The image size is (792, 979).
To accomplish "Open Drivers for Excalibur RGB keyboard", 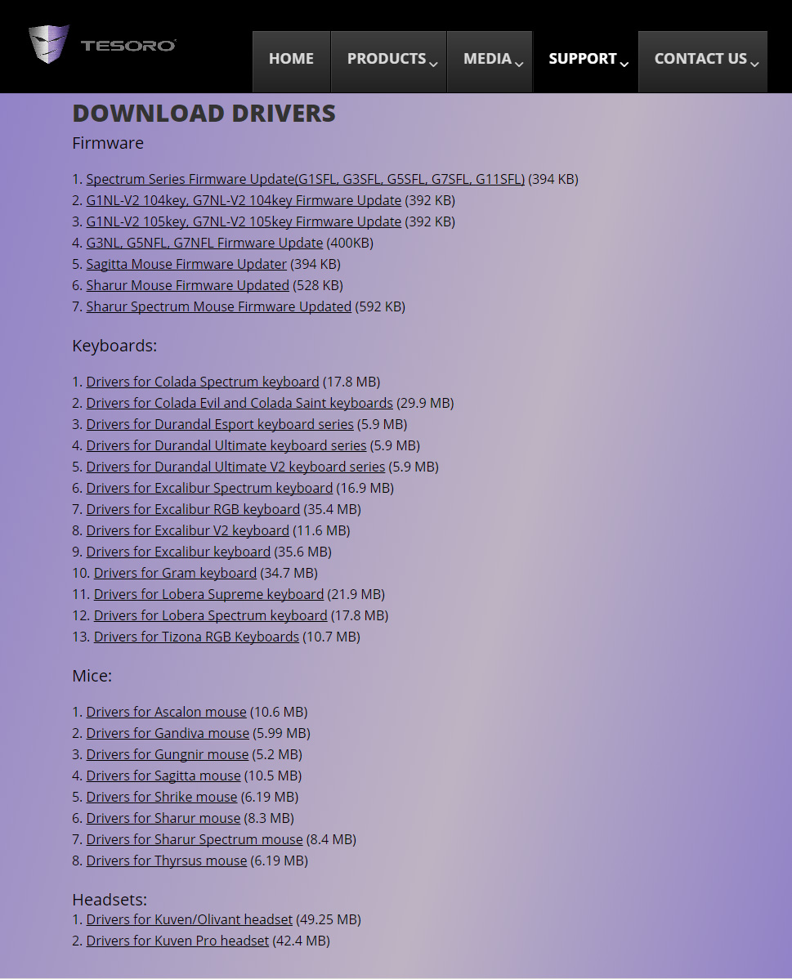I will tap(193, 509).
